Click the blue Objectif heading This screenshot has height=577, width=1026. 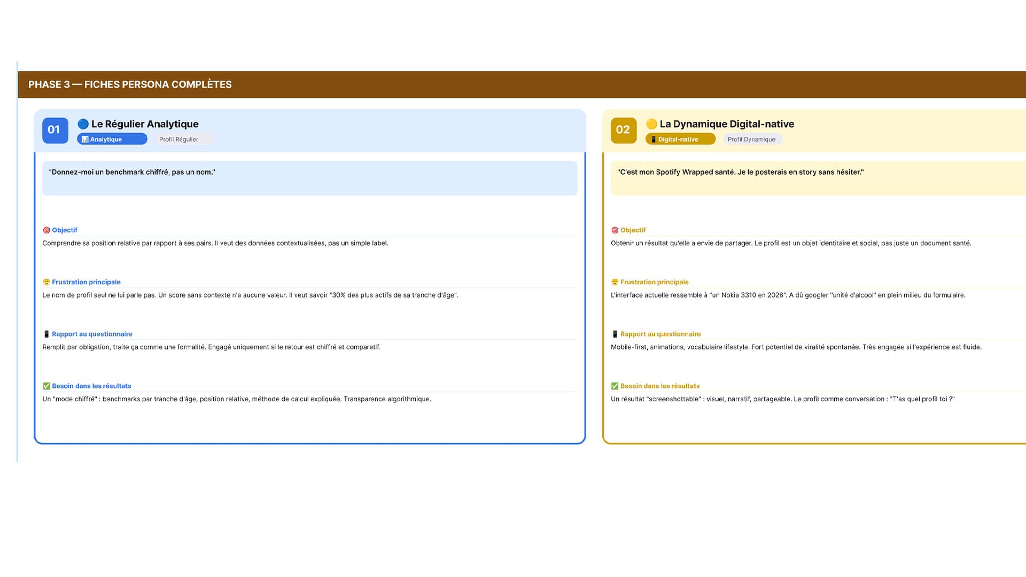(x=65, y=230)
